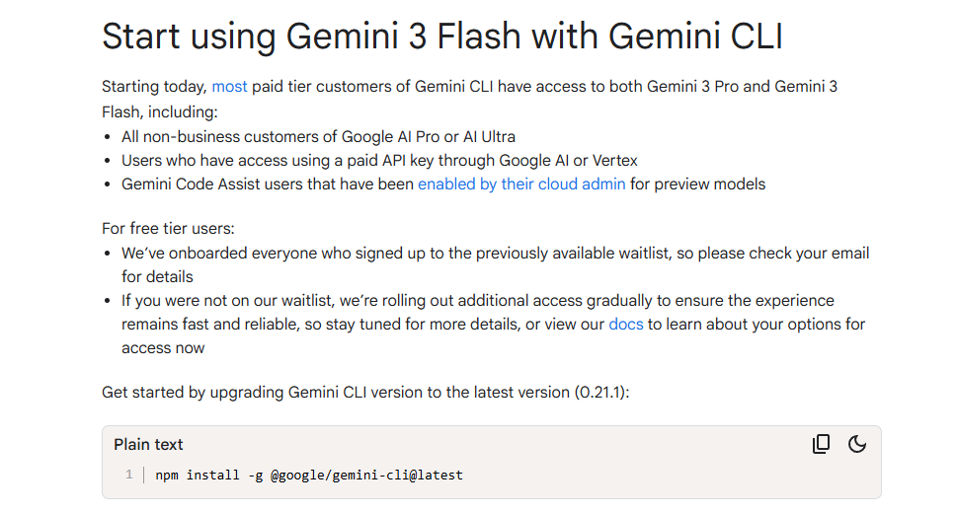
Task: Open the "docs" link
Action: click(625, 324)
